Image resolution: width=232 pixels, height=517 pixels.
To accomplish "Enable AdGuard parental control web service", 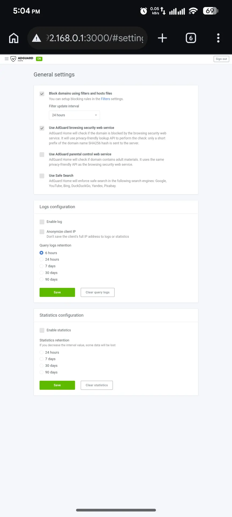I will [x=42, y=155].
